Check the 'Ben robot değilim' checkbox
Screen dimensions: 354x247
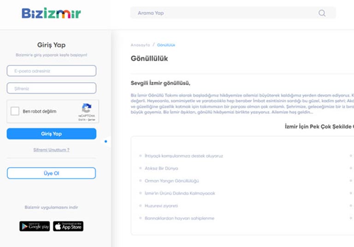[15, 111]
